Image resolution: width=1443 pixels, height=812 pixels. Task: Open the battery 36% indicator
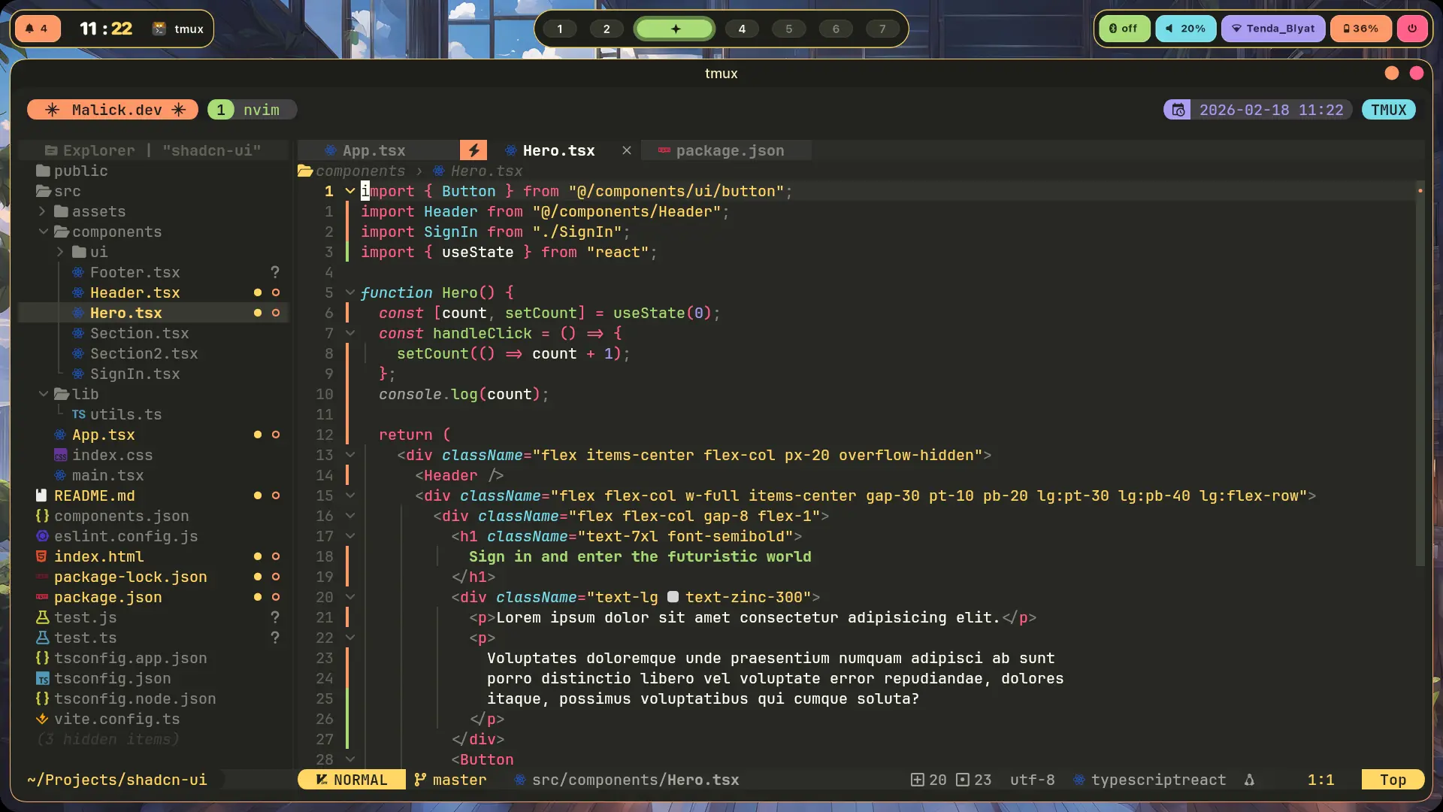(1360, 29)
